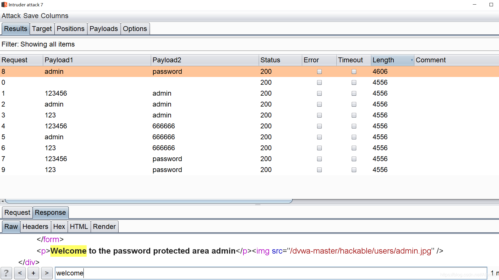Select request row 8 with length 4606
The height and width of the screenshot is (280, 499).
(249, 72)
